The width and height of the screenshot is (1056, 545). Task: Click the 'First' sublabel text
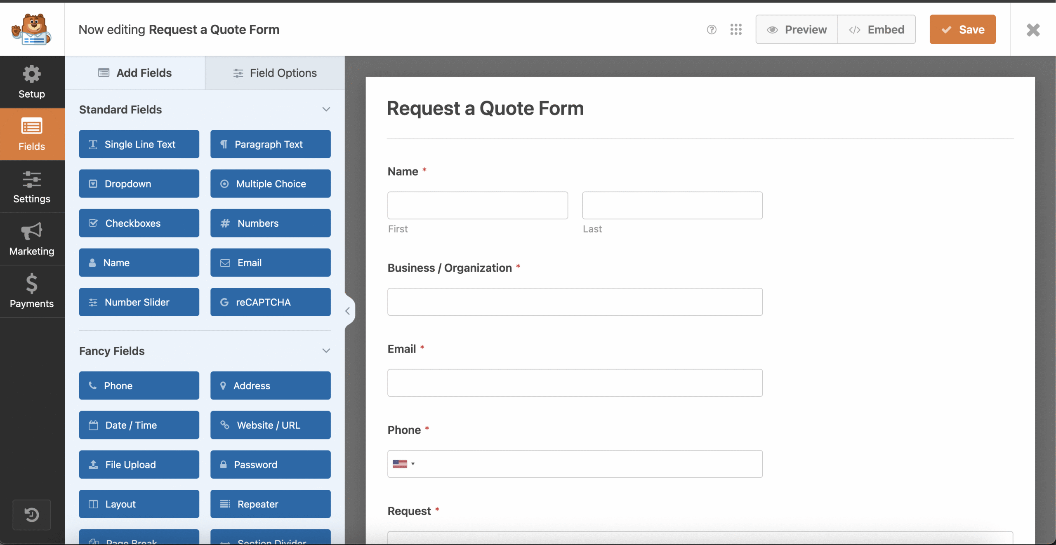398,229
